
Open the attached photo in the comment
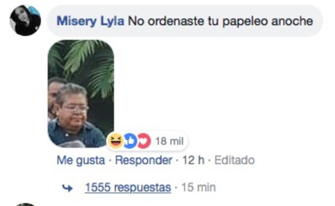81,94
